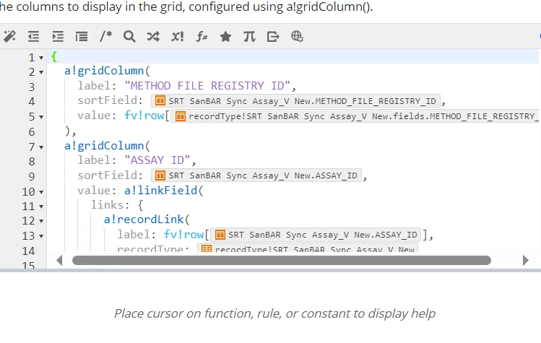The width and height of the screenshot is (541, 343).
Task: Toggle comment using the /* icon
Action: tap(105, 36)
